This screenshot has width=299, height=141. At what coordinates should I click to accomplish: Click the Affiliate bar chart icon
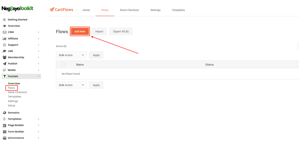[x=5, y=39]
